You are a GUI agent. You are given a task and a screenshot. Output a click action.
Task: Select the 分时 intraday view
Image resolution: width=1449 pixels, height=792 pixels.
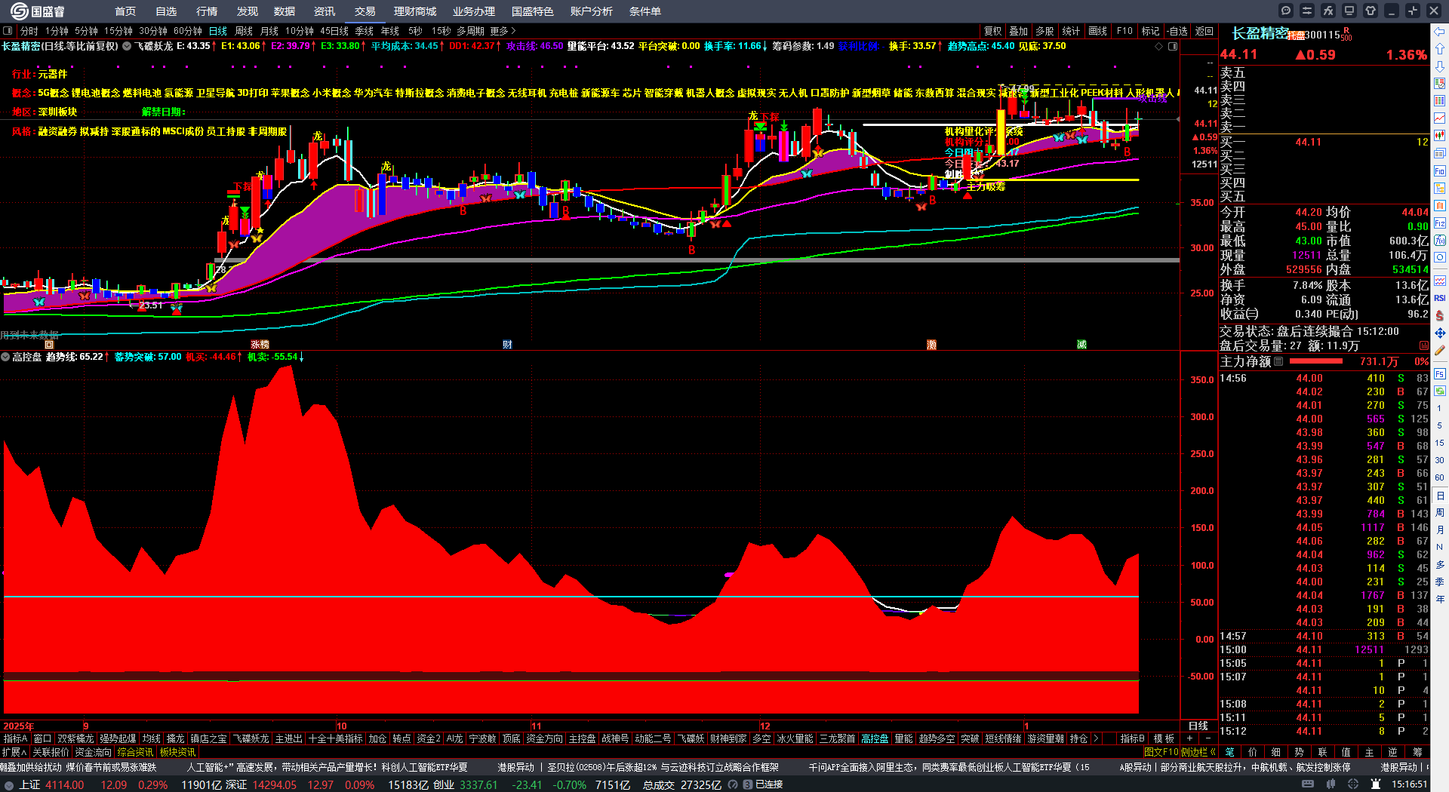29,31
